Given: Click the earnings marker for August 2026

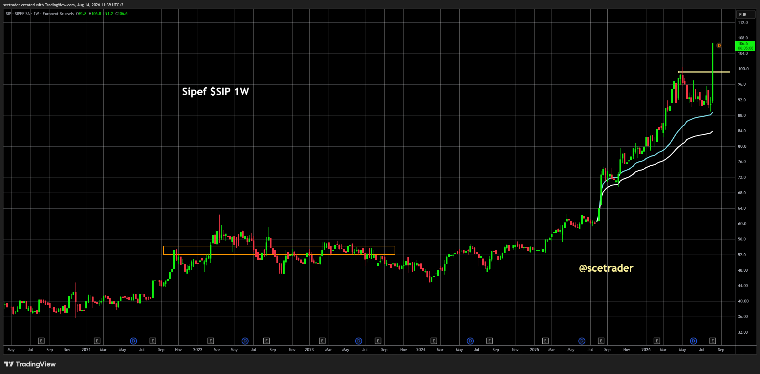Looking at the screenshot, I should 713,341.
